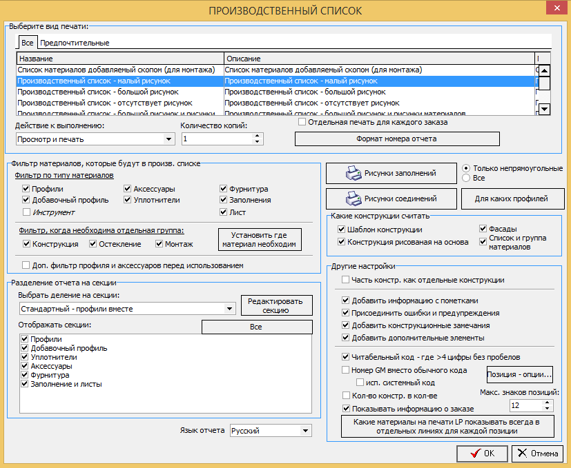Uncheck Фурнитура in the sections list
This screenshot has width=571, height=468.
pos(24,375)
